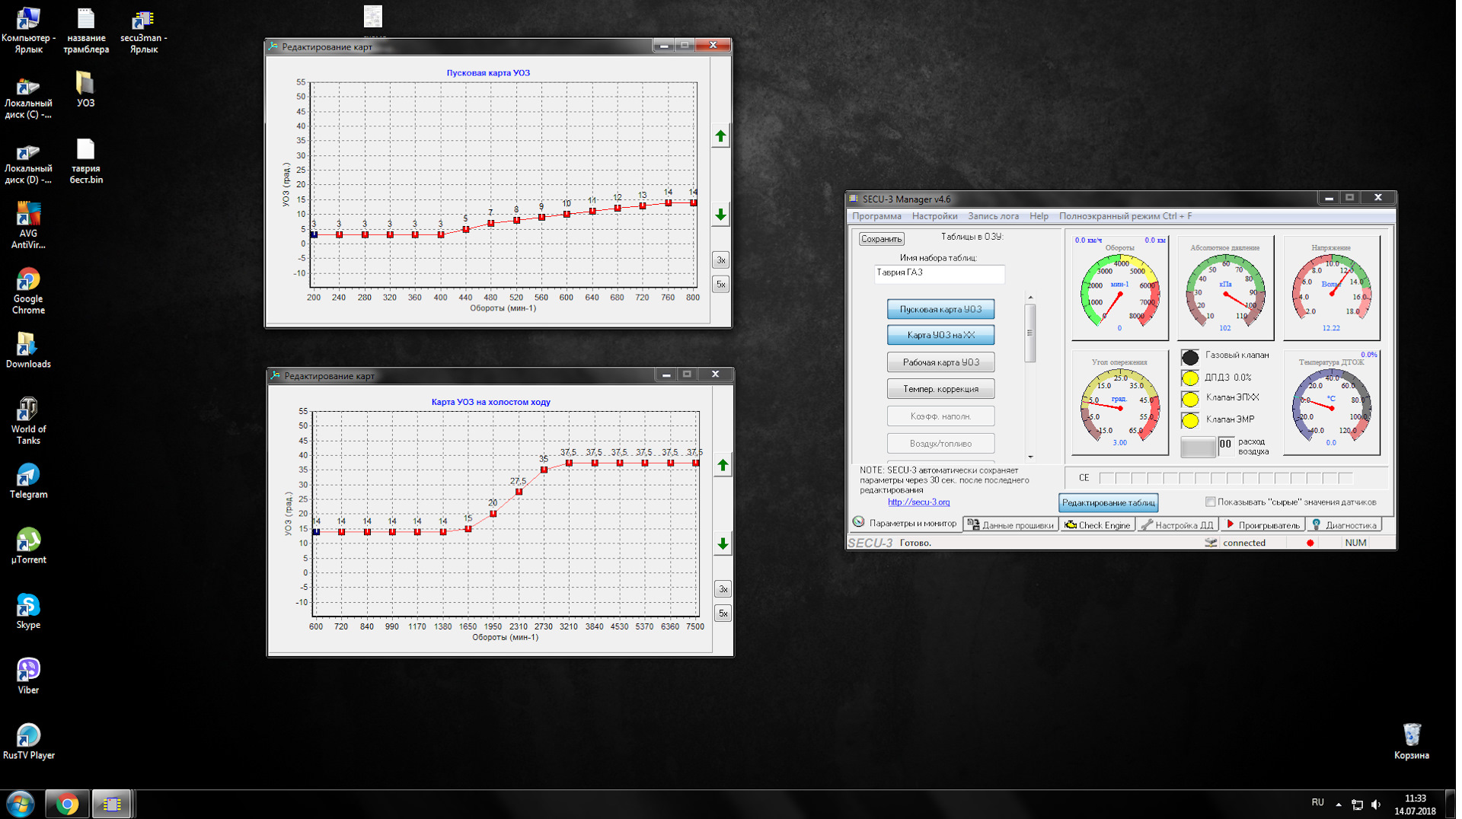1462x819 pixels.
Task: Select the World of Tanks desktop icon
Action: click(x=28, y=420)
